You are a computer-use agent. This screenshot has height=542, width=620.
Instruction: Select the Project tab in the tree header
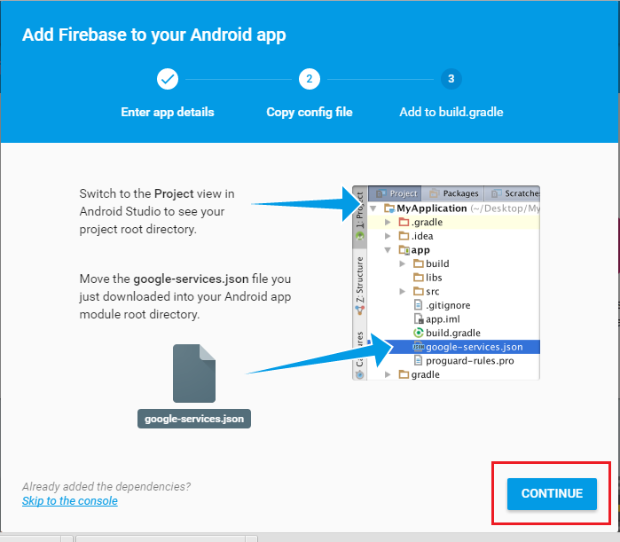[x=396, y=193]
